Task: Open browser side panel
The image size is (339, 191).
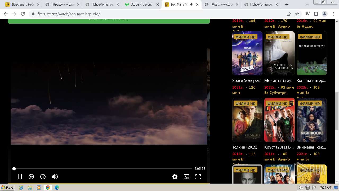Action: pyautogui.click(x=316, y=14)
